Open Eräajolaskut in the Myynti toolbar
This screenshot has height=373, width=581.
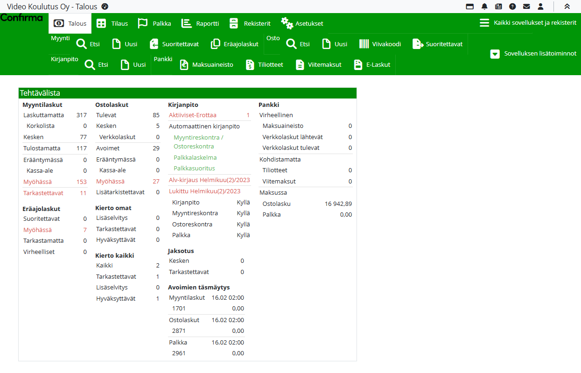point(234,44)
